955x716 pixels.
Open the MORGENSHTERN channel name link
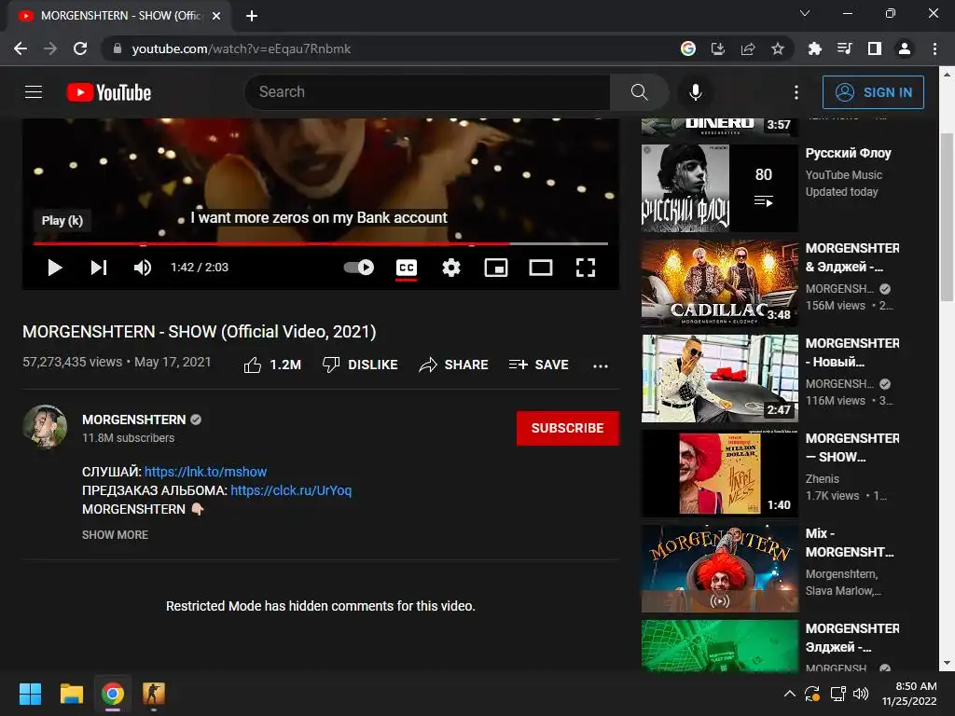click(x=134, y=420)
